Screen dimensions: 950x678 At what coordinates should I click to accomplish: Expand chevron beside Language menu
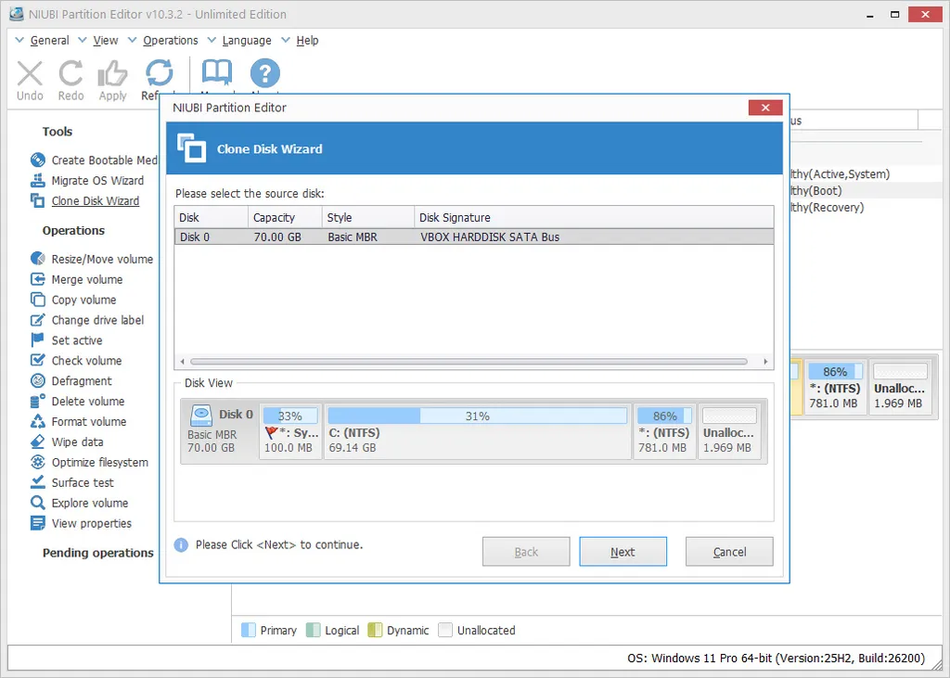pos(212,40)
